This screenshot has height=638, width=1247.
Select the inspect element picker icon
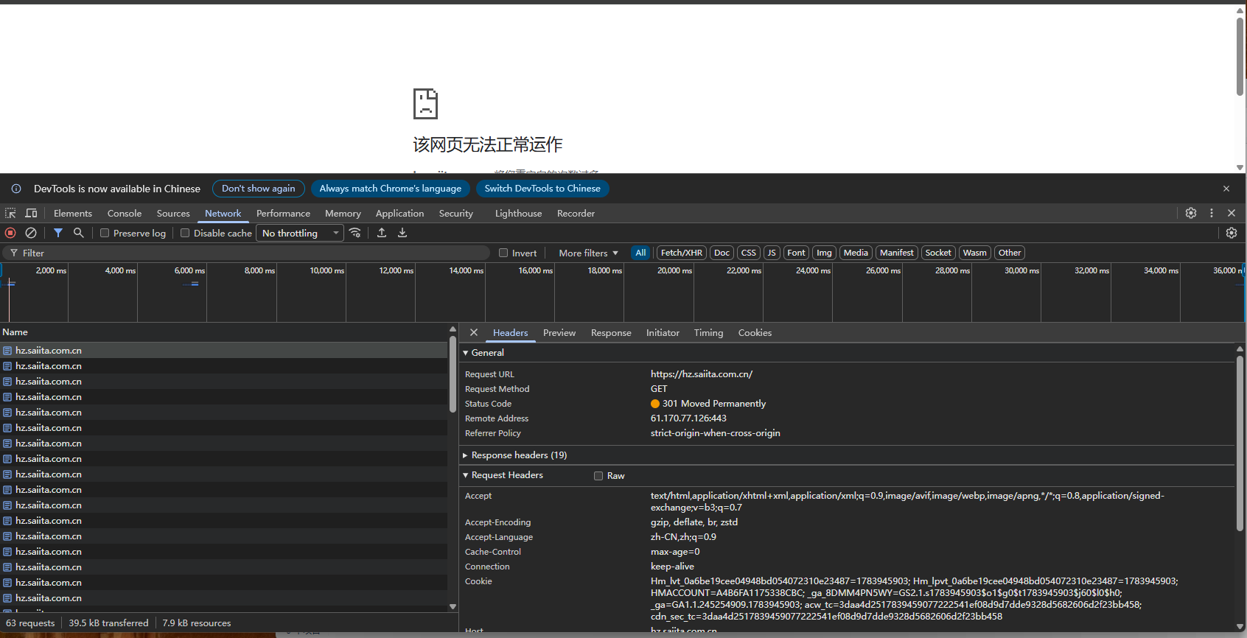pos(10,213)
